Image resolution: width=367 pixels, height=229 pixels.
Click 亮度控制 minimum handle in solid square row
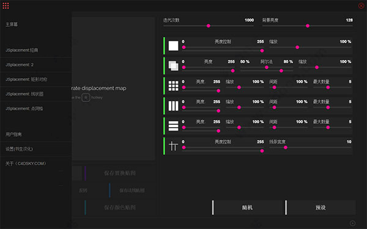tap(183, 47)
